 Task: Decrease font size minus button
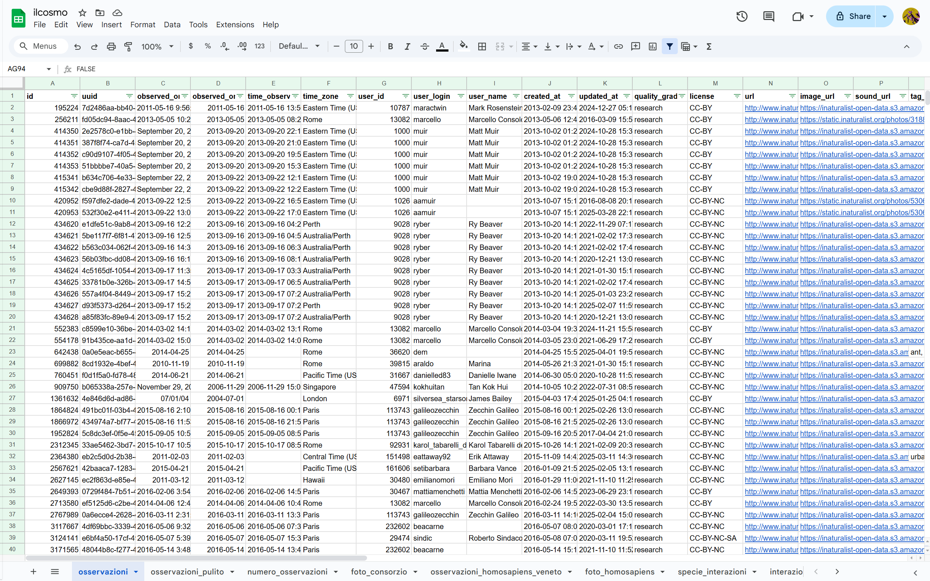click(x=336, y=47)
